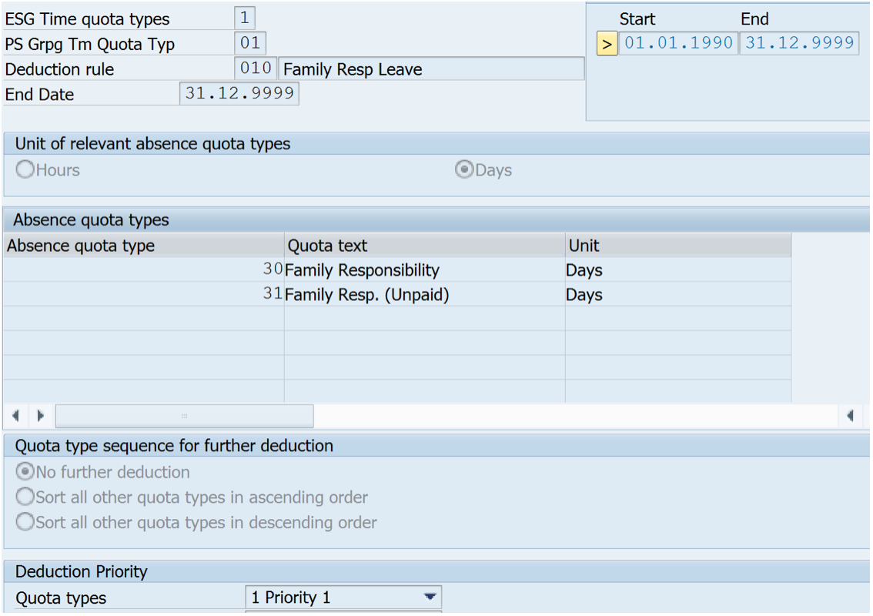The image size is (873, 616).
Task: Click the scroll-right arrow under the quota table
Action: pyautogui.click(x=41, y=416)
